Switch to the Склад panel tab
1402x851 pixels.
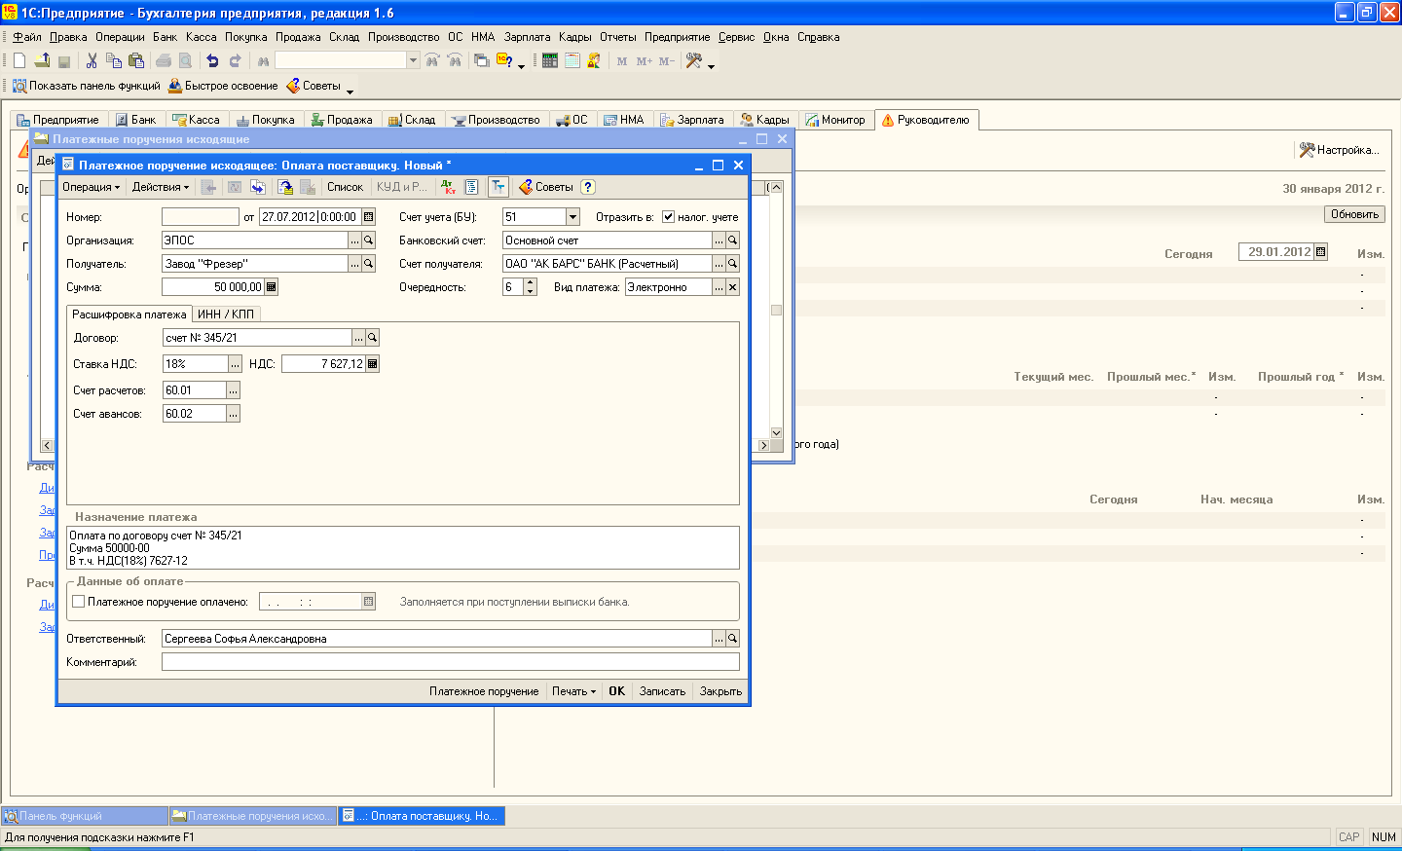[x=413, y=120]
